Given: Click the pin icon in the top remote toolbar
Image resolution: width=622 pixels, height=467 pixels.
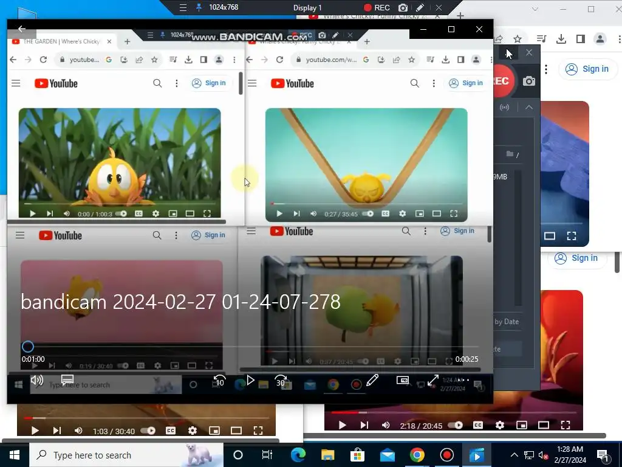Looking at the screenshot, I should (x=199, y=7).
